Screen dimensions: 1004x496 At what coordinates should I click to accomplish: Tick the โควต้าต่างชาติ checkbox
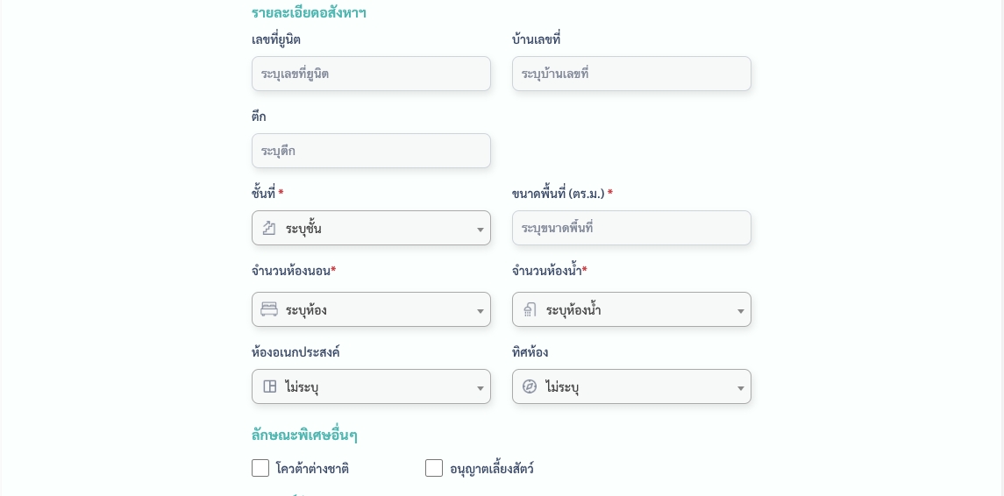260,469
